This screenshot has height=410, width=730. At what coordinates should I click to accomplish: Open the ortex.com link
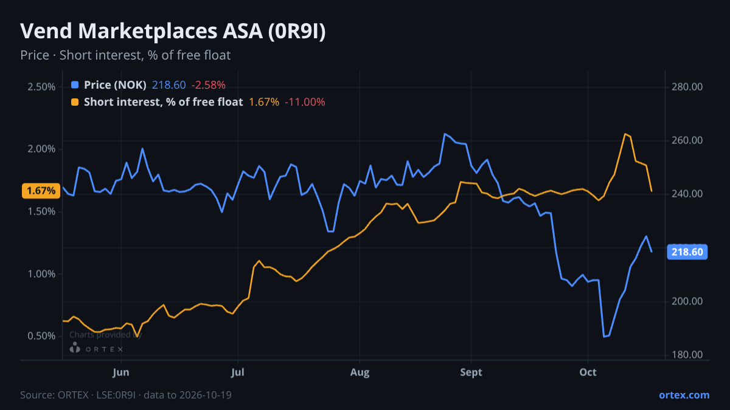coord(684,395)
